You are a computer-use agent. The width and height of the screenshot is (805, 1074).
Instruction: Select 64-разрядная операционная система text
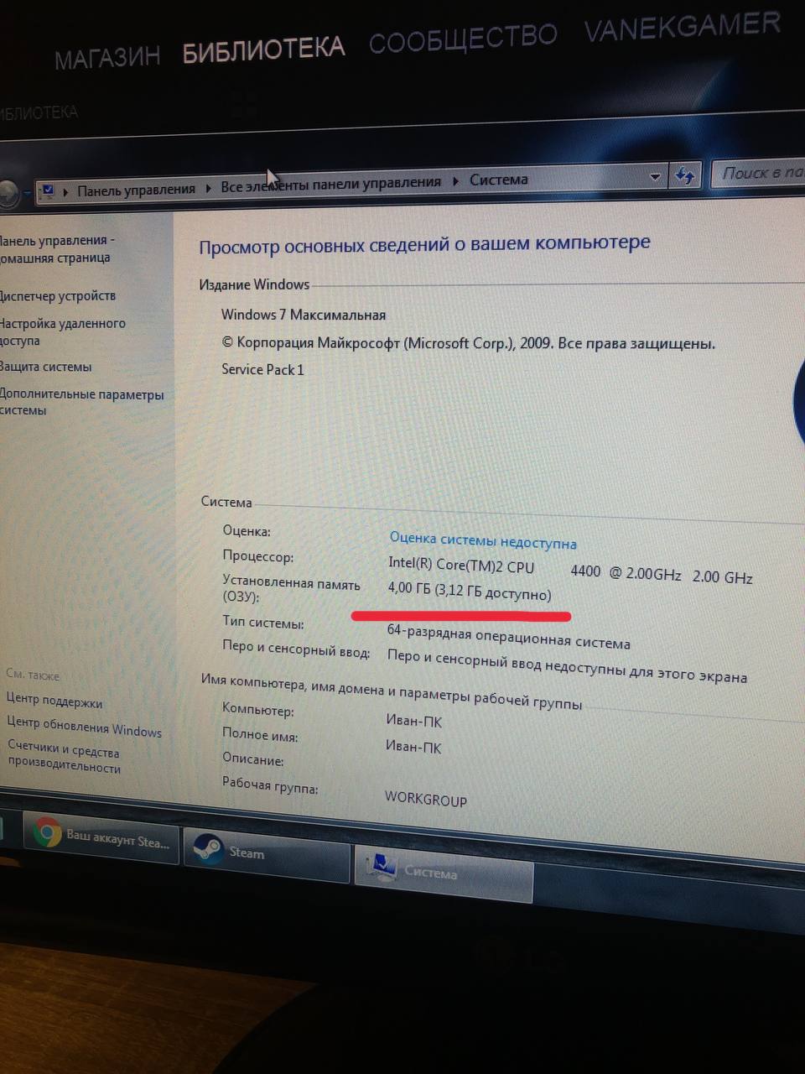[508, 637]
